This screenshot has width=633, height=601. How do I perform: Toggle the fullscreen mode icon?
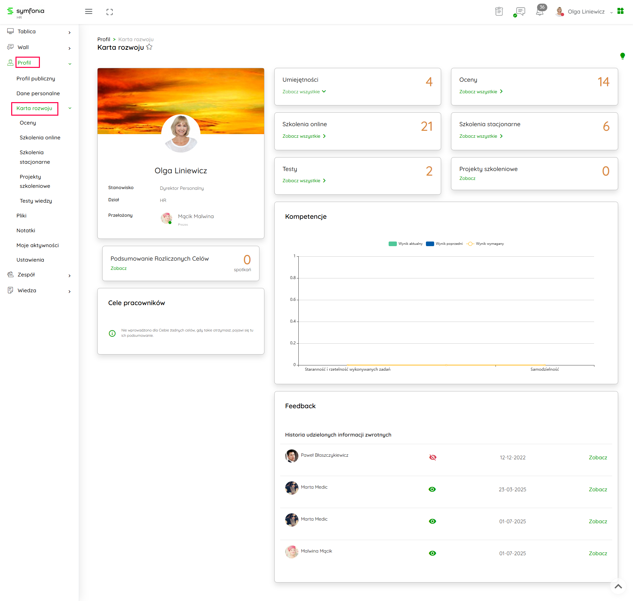(109, 12)
